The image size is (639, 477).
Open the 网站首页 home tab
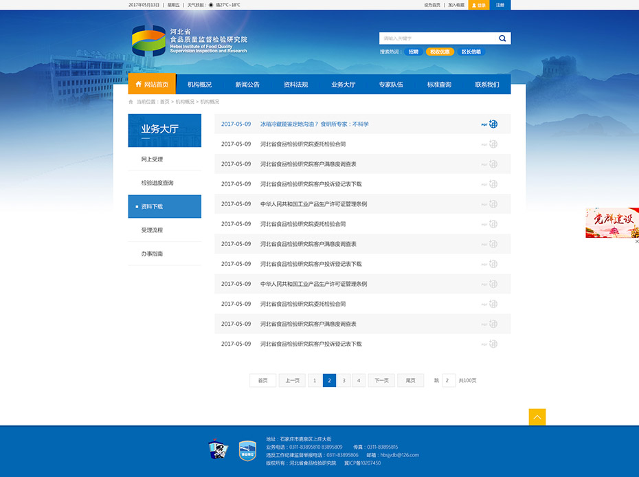click(152, 85)
